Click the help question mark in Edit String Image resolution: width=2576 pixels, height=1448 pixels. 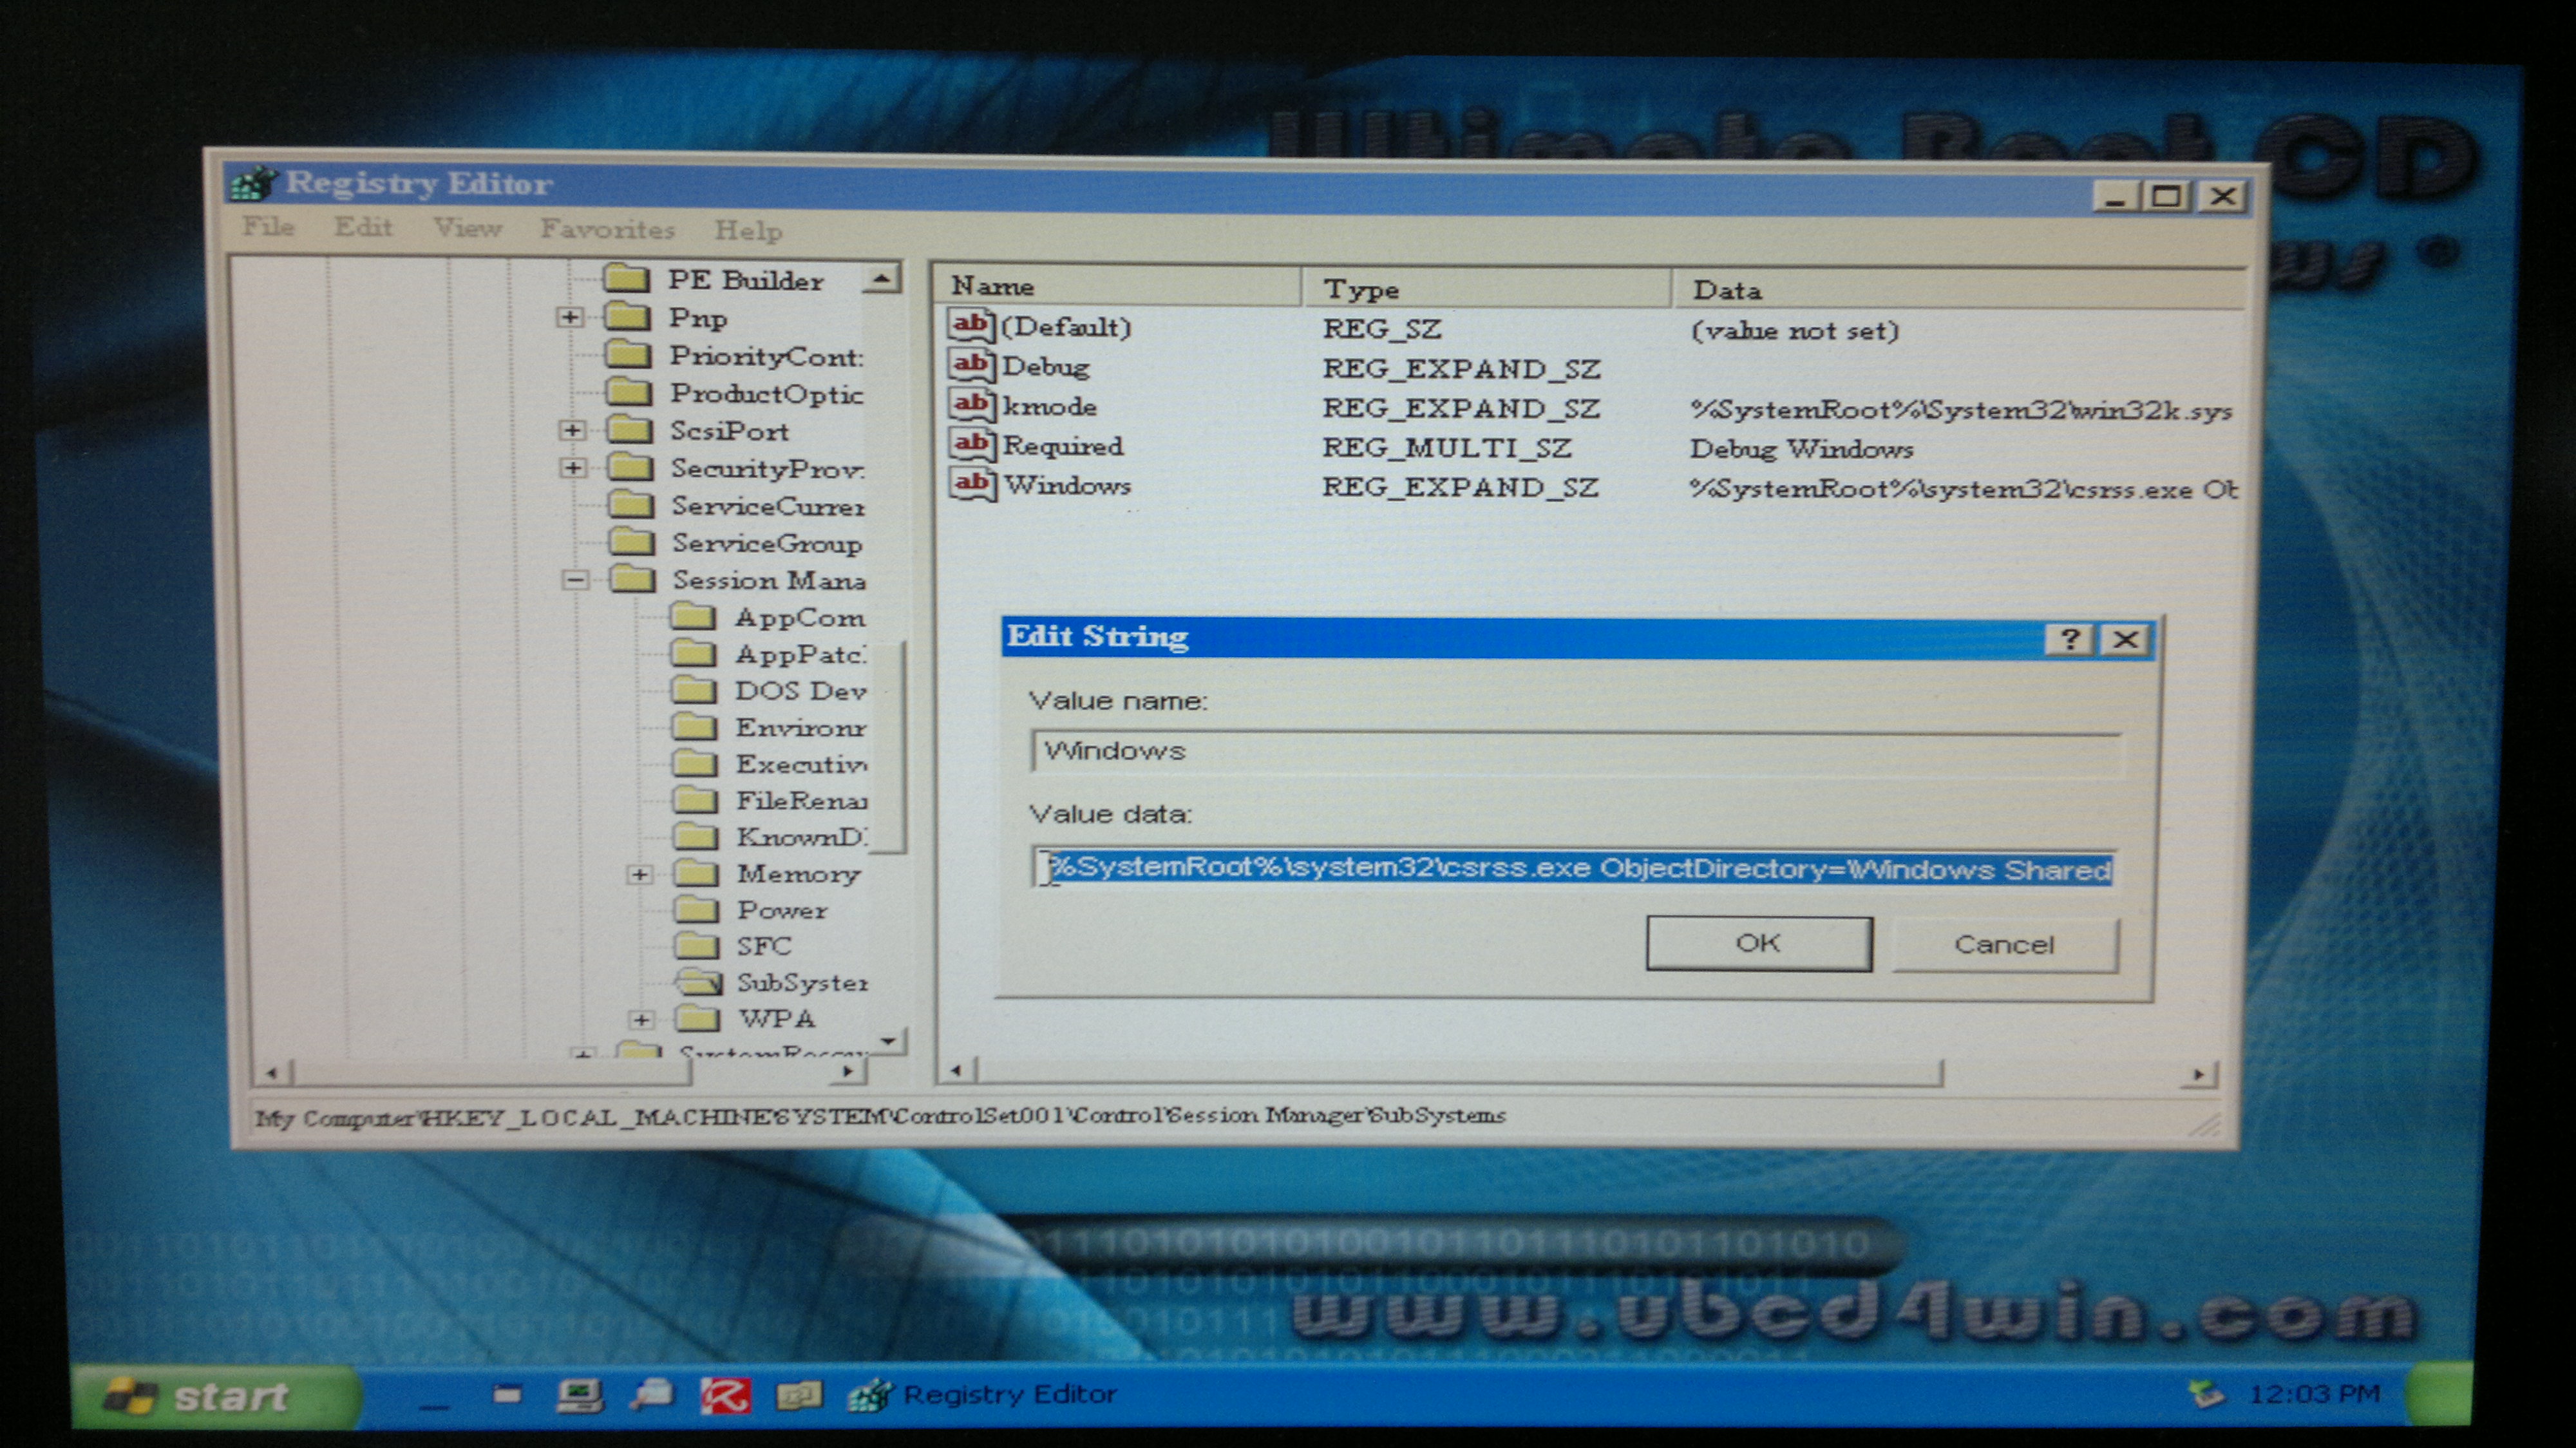point(2070,639)
